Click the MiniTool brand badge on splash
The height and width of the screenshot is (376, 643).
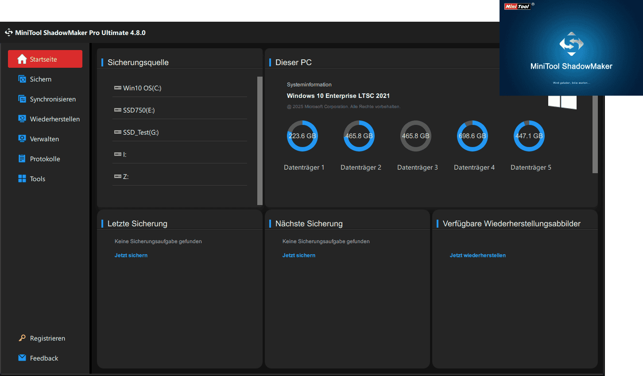pos(518,6)
